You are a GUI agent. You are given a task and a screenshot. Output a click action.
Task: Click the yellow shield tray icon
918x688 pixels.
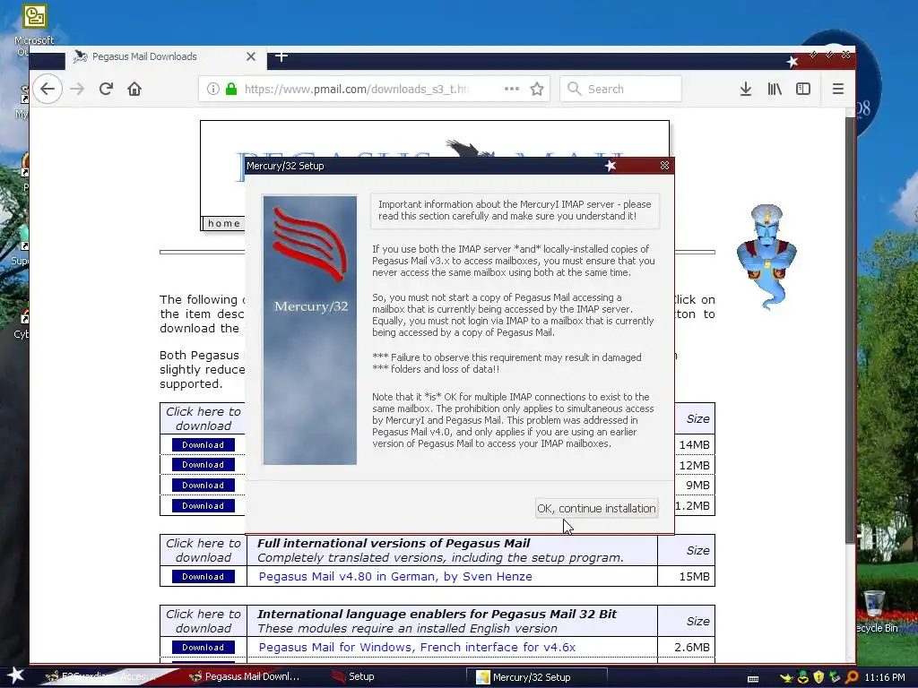(818, 677)
